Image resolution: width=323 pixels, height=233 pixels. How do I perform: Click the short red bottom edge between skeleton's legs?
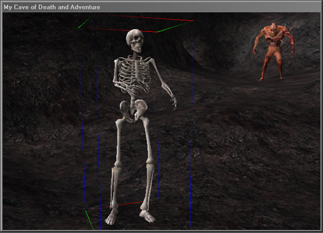point(130,204)
